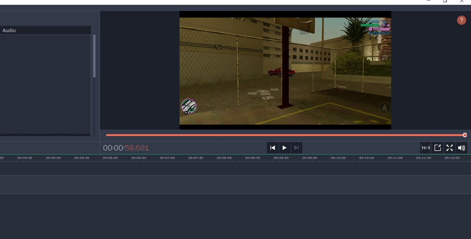The image size is (471, 239).
Task: Open the red help question mark
Action: [461, 20]
